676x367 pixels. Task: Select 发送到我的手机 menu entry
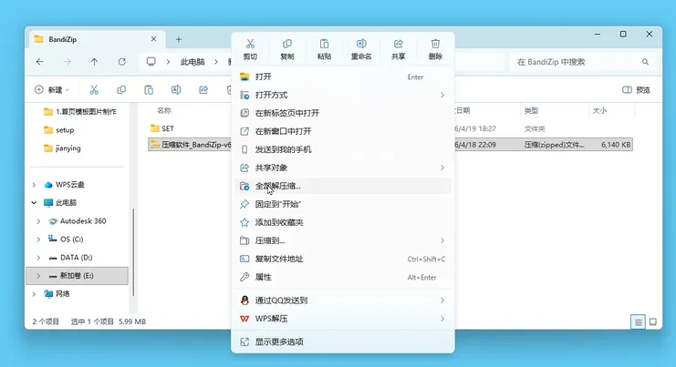(x=343, y=149)
